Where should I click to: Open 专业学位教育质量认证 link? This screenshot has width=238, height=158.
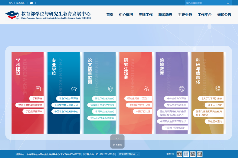[x=66, y=105]
